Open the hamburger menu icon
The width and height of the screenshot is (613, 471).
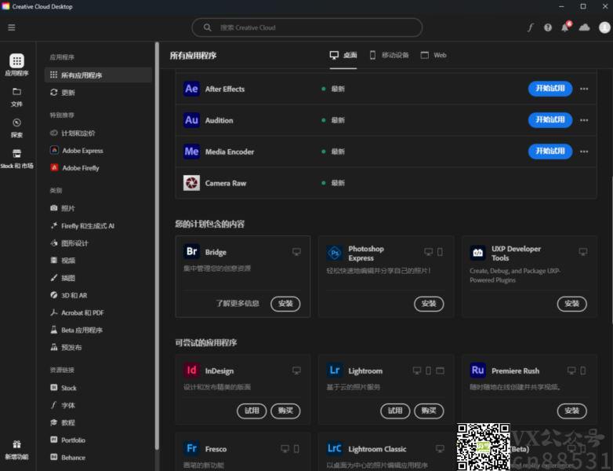[x=11, y=27]
